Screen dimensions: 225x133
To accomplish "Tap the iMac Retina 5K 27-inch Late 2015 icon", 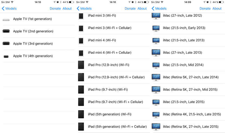I will [156, 127].
